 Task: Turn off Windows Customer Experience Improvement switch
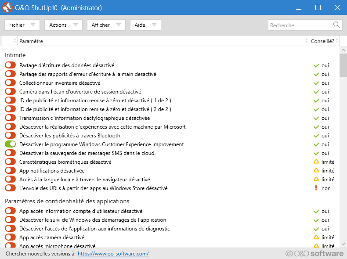pos(11,144)
